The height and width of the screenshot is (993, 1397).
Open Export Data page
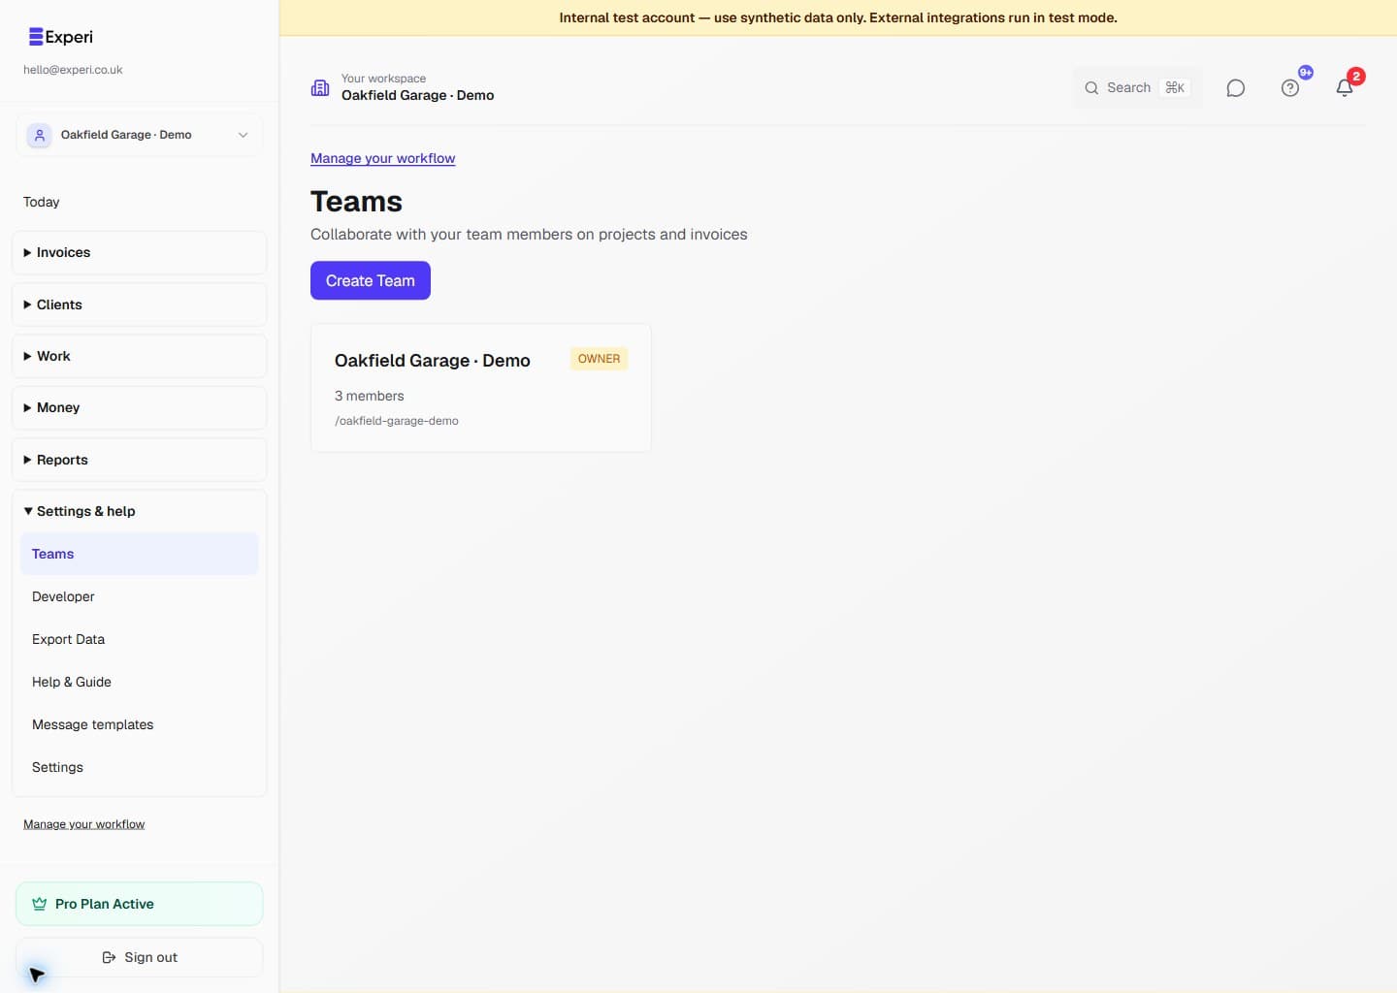click(x=139, y=639)
